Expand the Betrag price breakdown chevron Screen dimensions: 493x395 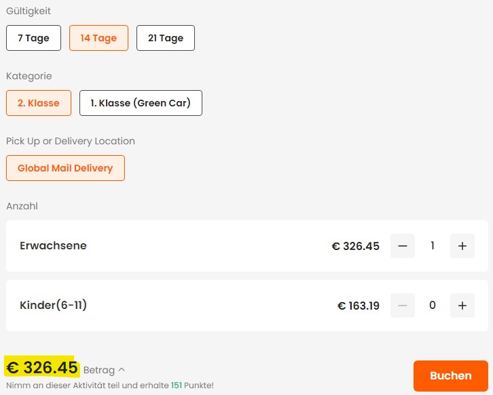tap(122, 370)
